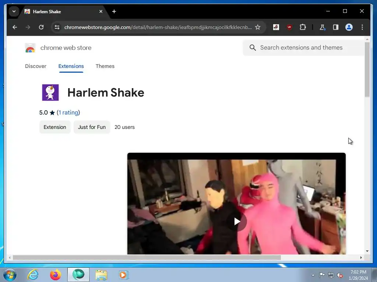Toggle the browser side panel
This screenshot has height=282, width=377.
click(336, 27)
